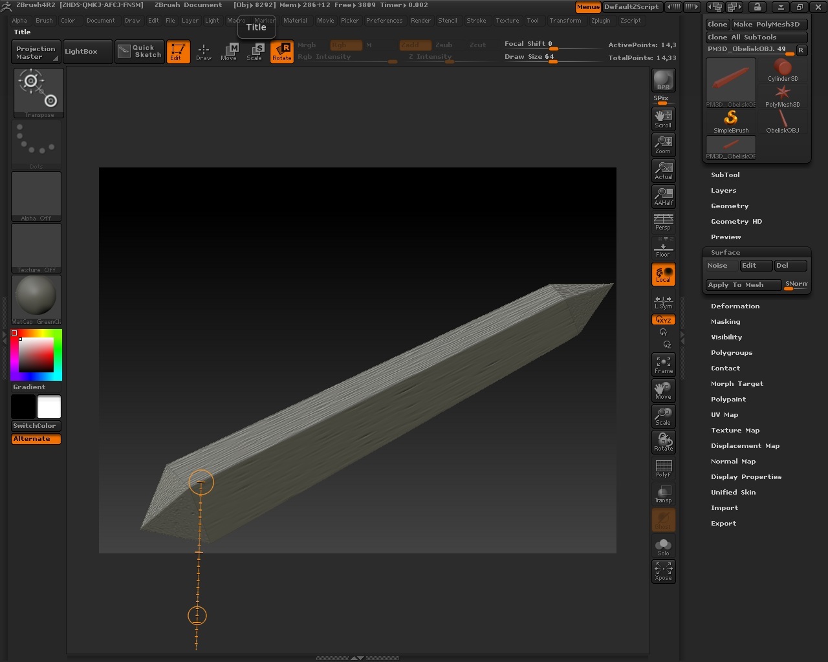Click the Projection Master button
The height and width of the screenshot is (662, 828).
click(36, 52)
